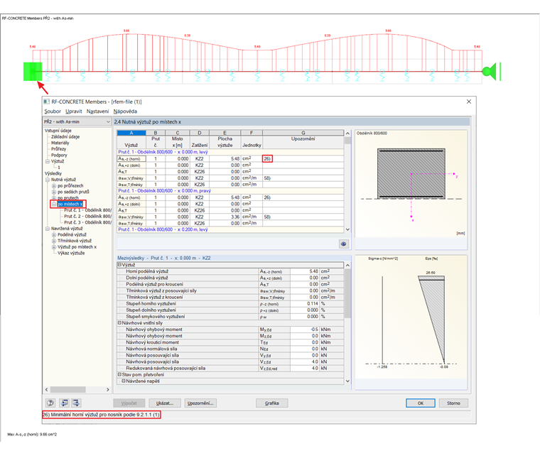Viewport: 540px width, 456px height.
Task: Expand the Třmínková výztuž tree node
Action: [x=54, y=241]
